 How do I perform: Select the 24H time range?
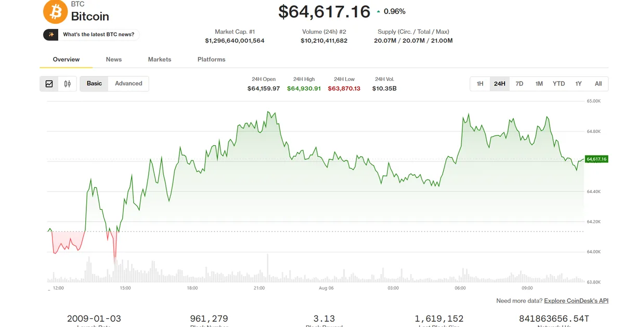coord(500,84)
